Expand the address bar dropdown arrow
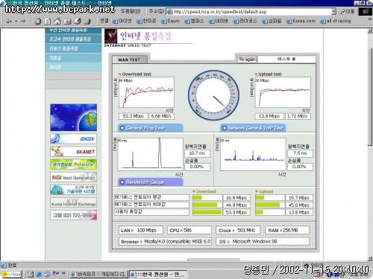Image resolution: width=373 pixels, height=279 pixels. tap(333, 12)
